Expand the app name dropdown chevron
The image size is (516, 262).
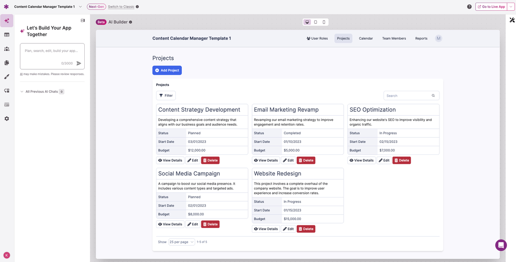pos(80,7)
